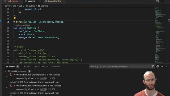This screenshot has height=96, width=170.
Task: Click the editor vertical scrollbar thumb
Action: click(169, 21)
